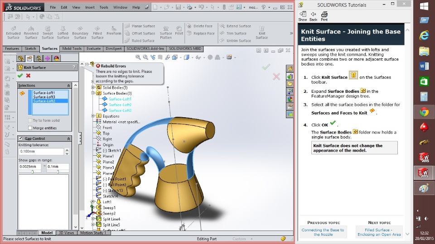Adjust the maximum gap range slider
This screenshot has width=435, height=244.
(58, 172)
